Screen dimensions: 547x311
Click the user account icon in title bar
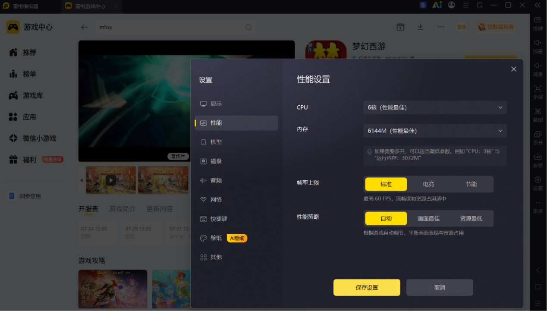(x=451, y=5)
